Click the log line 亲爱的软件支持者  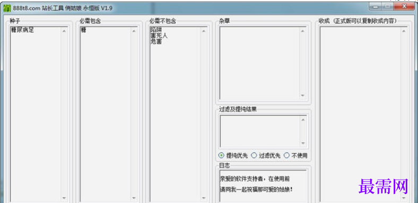[x=255, y=179]
